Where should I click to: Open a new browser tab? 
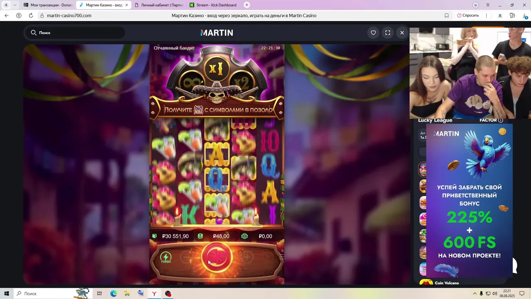(x=247, y=5)
